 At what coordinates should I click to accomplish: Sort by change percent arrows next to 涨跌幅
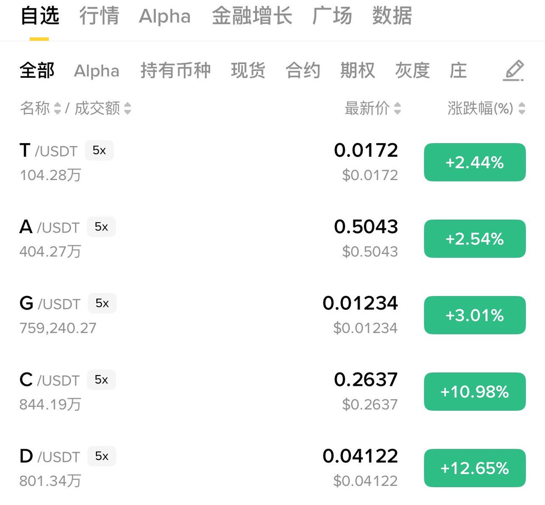[522, 108]
